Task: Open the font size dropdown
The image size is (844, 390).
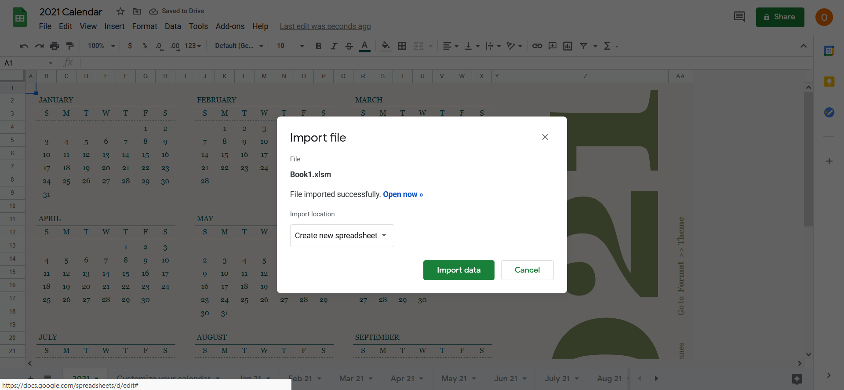Action: (290, 46)
